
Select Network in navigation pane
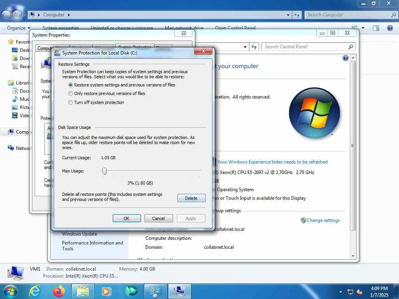[19, 148]
